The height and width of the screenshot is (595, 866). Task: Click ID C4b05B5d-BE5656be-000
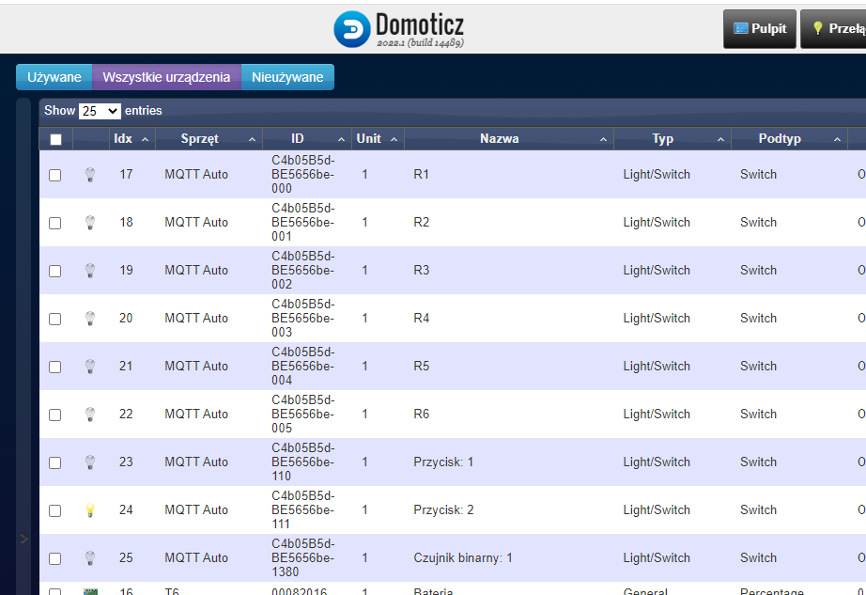303,175
